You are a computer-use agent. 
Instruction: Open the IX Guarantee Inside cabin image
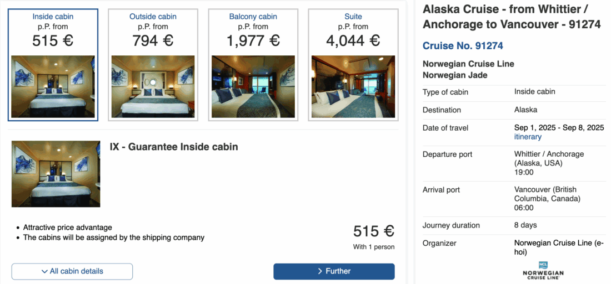click(x=56, y=174)
